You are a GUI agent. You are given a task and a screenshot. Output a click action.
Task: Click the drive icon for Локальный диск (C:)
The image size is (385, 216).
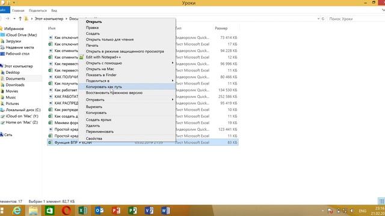click(x=2, y=110)
